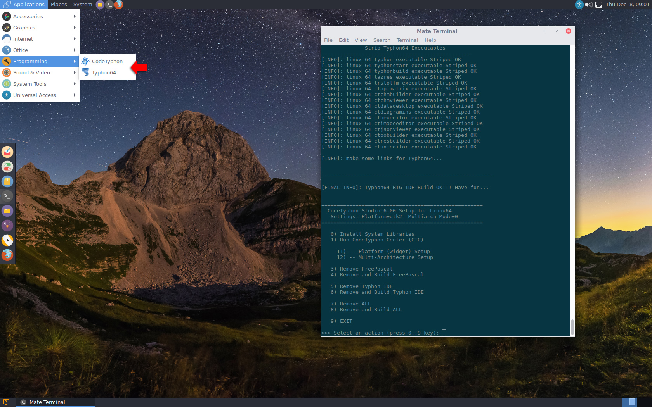
Task: Click the '11) -- Platform (widget) Setup' line
Action: [383, 251]
